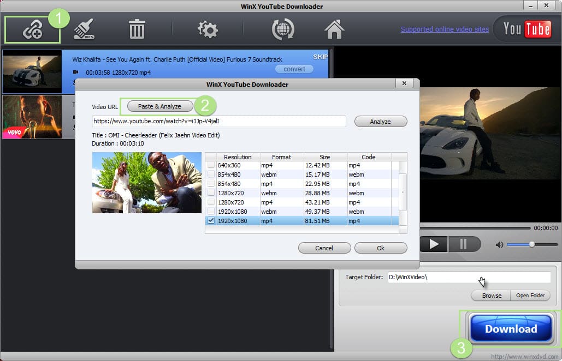The height and width of the screenshot is (361, 562).
Task: Check the 1280x720 webm checkbox
Action: [x=211, y=193]
